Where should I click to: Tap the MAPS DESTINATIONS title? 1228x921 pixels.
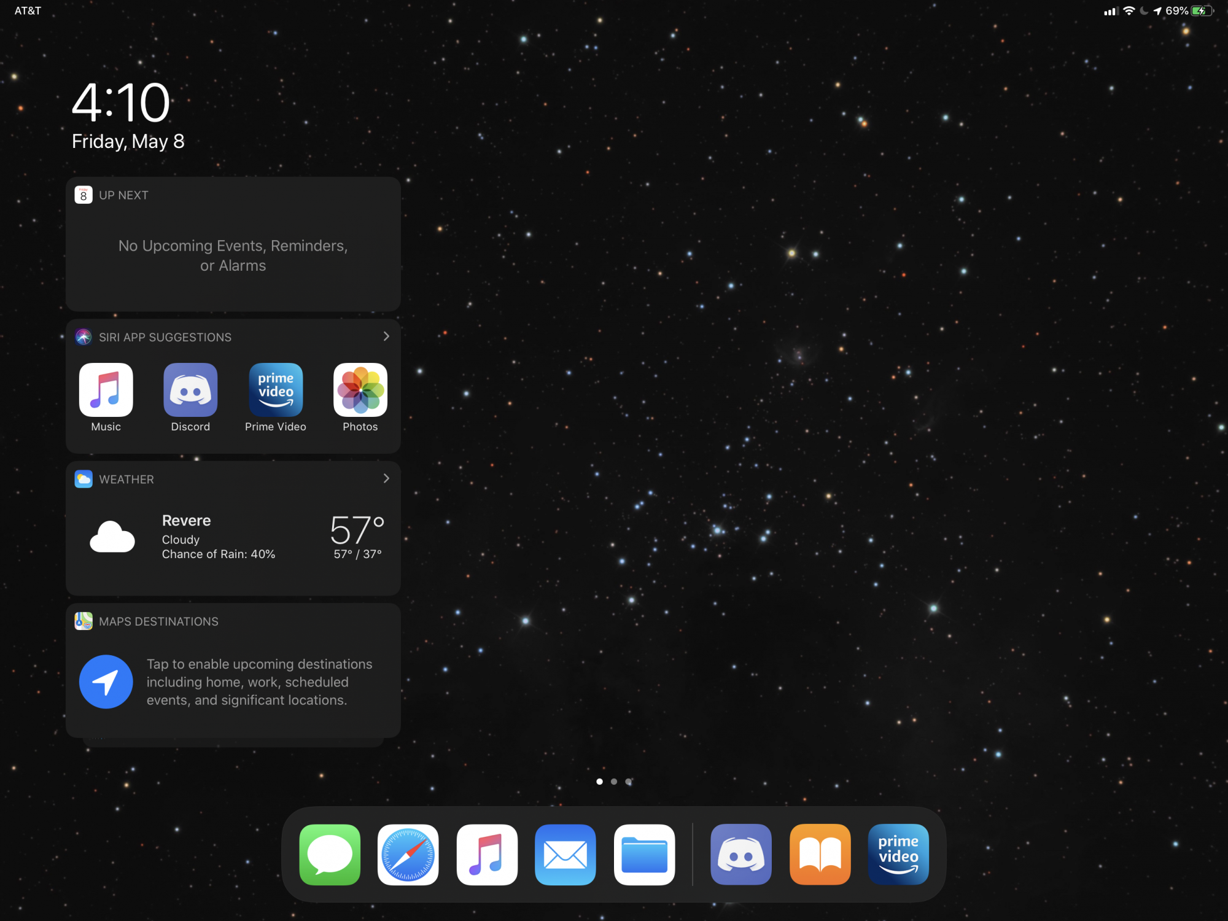(x=158, y=621)
